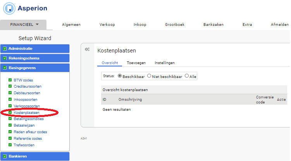Click the Inkoopsoorten green checkmark
This screenshot has width=291, height=161.
[x=10, y=99]
